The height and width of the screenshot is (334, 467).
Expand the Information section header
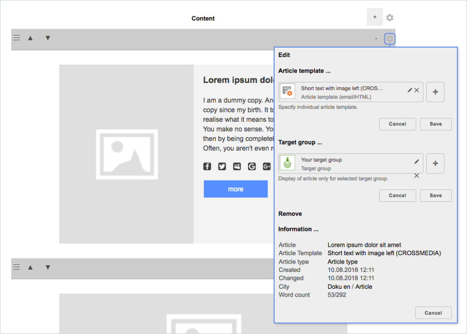pos(298,229)
